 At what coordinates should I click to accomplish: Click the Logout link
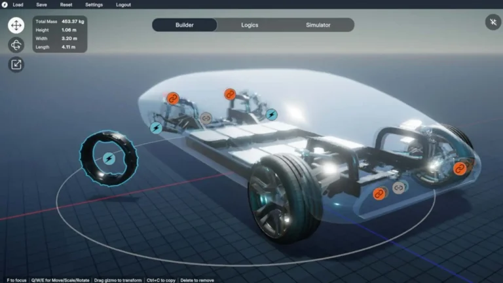[x=123, y=5]
